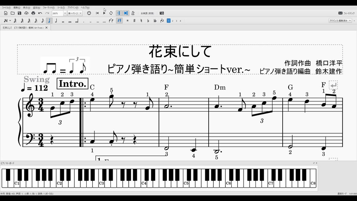Screen dimensions: 357x201
Task: Add a workspace with the plus button
Action: coord(354,21)
